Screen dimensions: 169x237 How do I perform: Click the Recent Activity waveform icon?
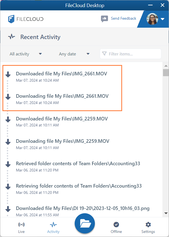[11, 36]
